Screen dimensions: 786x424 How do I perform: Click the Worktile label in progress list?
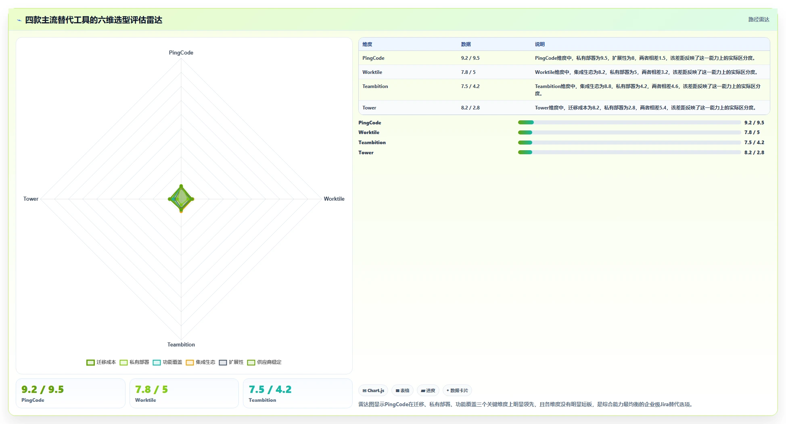click(369, 132)
